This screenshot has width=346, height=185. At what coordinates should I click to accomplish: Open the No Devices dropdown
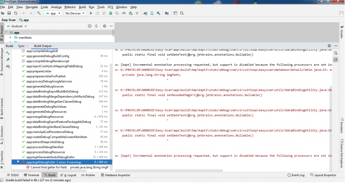75,13
